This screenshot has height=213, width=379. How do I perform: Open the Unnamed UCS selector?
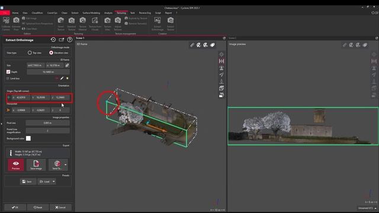[x=367, y=208]
